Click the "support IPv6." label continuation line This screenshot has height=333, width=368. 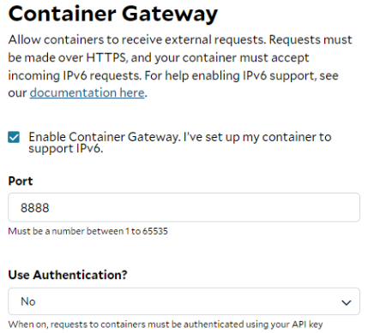tap(66, 148)
